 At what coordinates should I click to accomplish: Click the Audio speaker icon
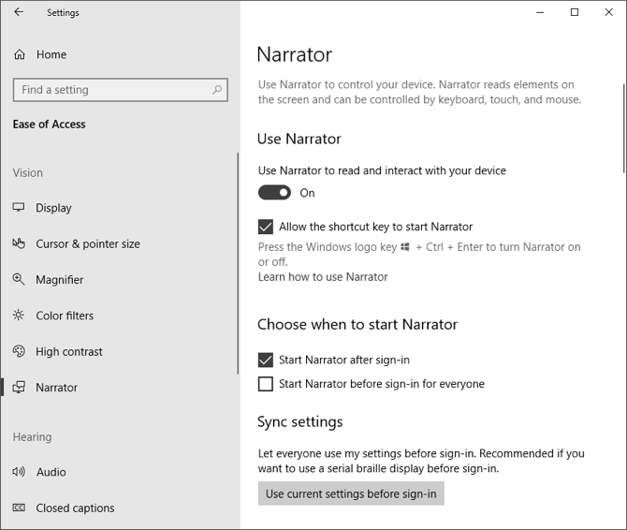19,472
